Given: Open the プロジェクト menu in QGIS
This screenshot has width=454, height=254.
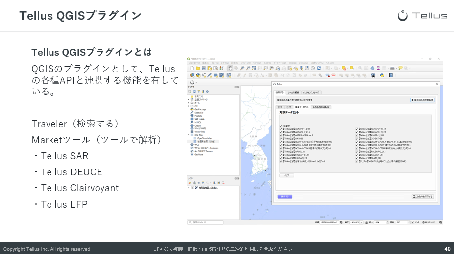Looking at the screenshot, I should pyautogui.click(x=194, y=63).
